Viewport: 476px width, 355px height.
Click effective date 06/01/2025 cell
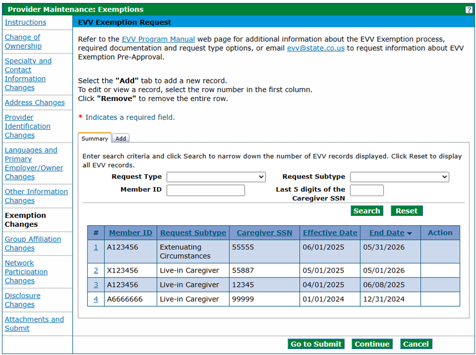pos(330,252)
